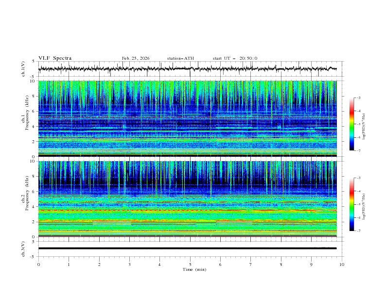This screenshot has width=385, height=297.
Task: Click the ch.1 PSD color bar
Action: (x=351, y=124)
